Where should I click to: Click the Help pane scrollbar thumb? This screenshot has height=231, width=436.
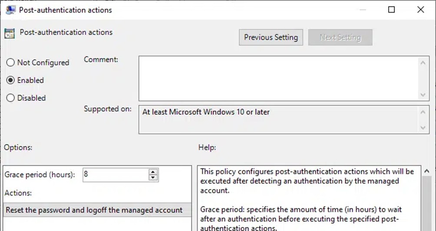point(427,203)
